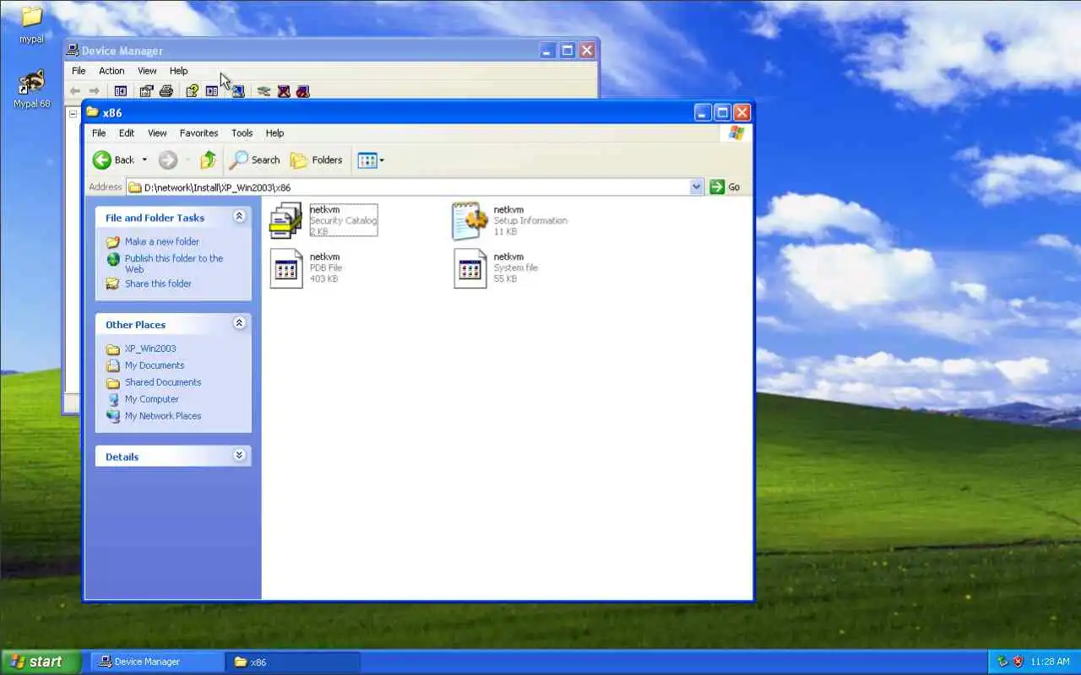Click the Share this folder hand icon
Viewport: 1081px width, 675px height.
click(x=113, y=283)
